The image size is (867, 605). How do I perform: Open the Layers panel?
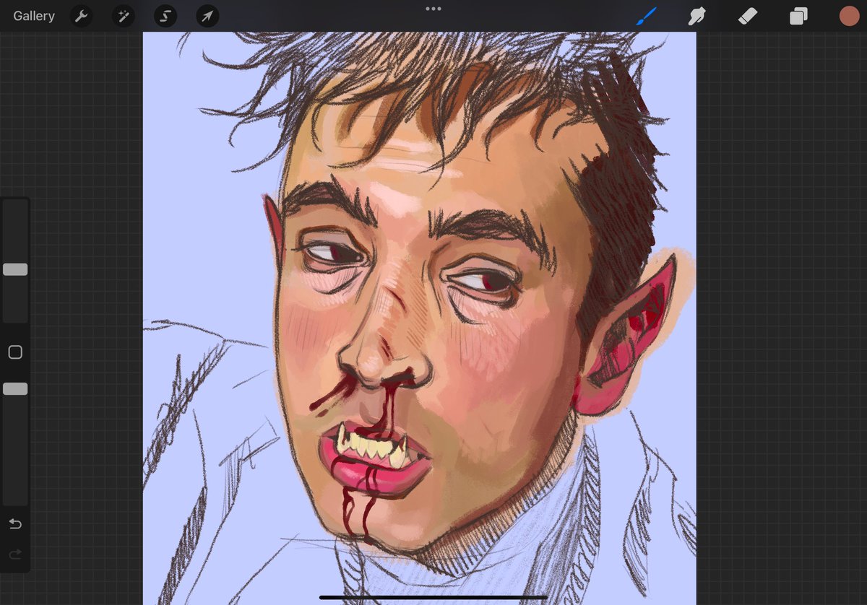798,16
